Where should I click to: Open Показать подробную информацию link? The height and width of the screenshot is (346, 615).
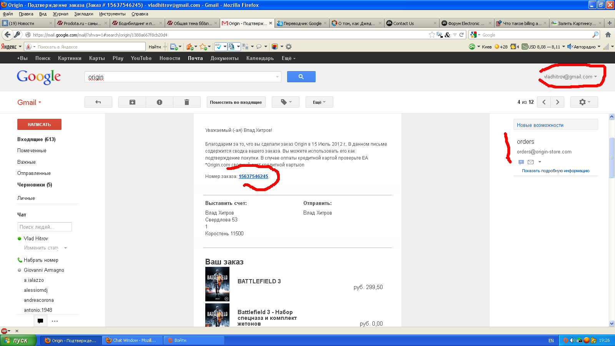pyautogui.click(x=555, y=171)
